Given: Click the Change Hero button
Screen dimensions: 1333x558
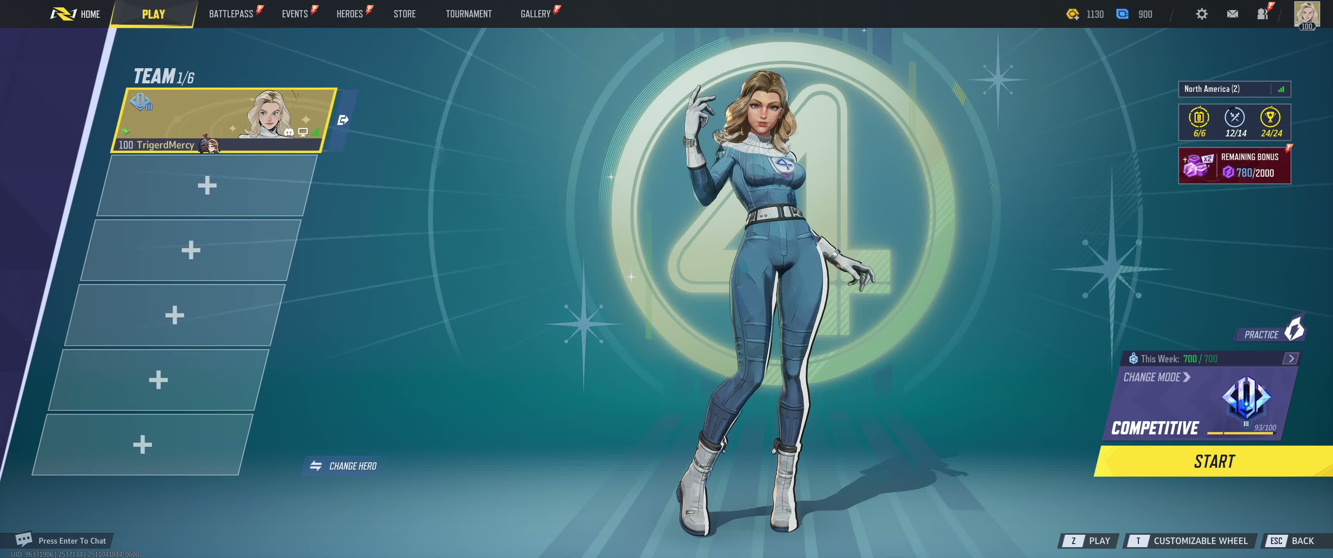Looking at the screenshot, I should pyautogui.click(x=344, y=466).
